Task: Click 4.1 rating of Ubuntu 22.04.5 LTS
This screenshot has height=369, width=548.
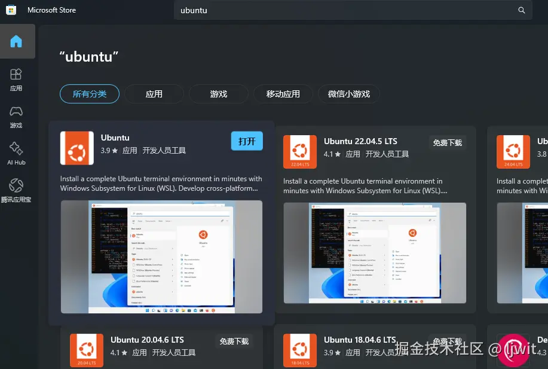Action: (x=332, y=154)
